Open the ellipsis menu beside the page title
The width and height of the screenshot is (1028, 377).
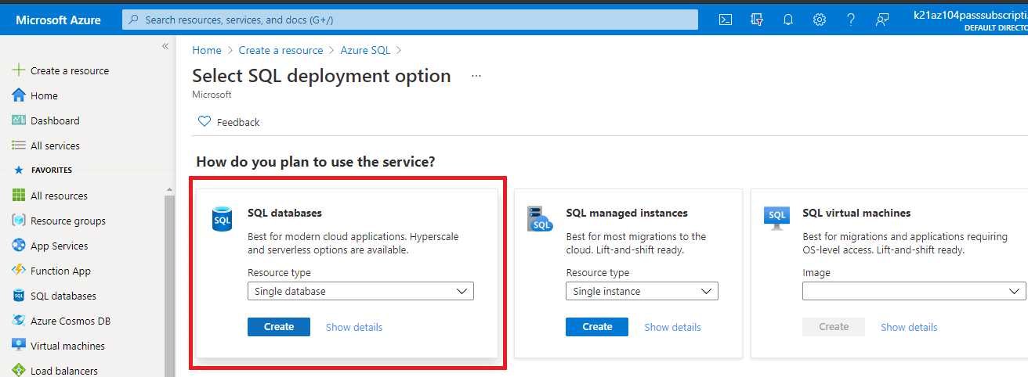[x=476, y=77]
